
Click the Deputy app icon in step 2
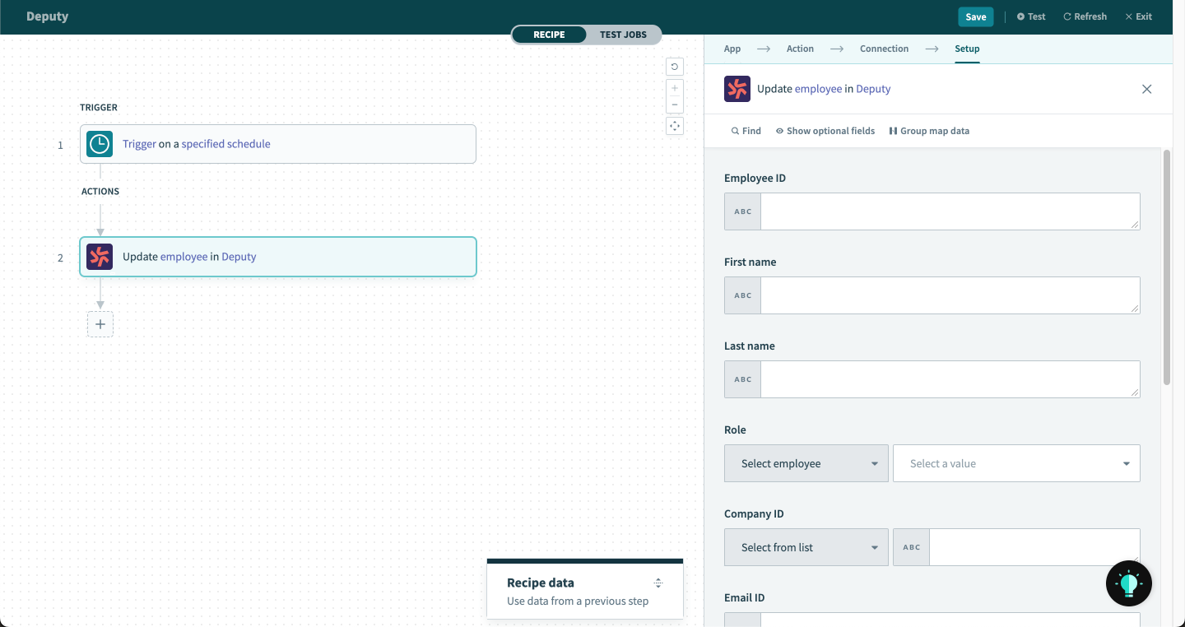tap(100, 257)
